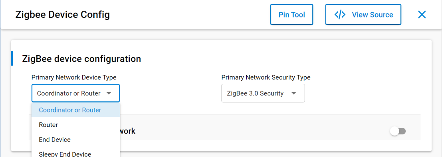Click the Primary Network Device Type label
This screenshot has height=157, width=442.
74,77
